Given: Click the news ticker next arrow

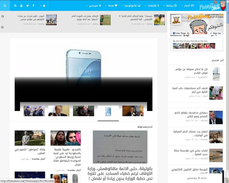Looking at the screenshot, I should (x=2, y=27).
